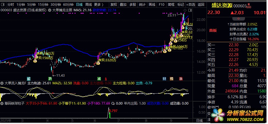This screenshot has width=268, height=124.
Task: Click the 涨 event marker under chart
Action: [x=181, y=79]
